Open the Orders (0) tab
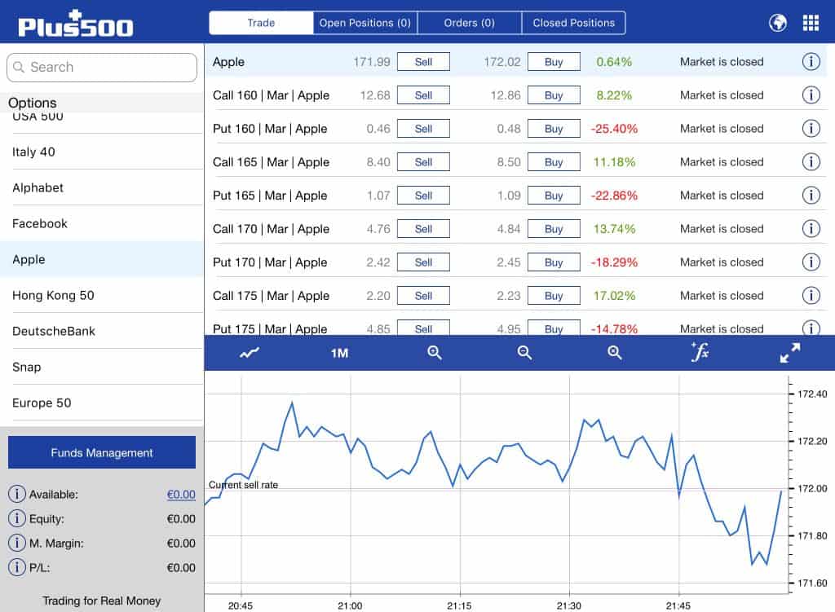Screen dimensions: 835x612 [469, 23]
